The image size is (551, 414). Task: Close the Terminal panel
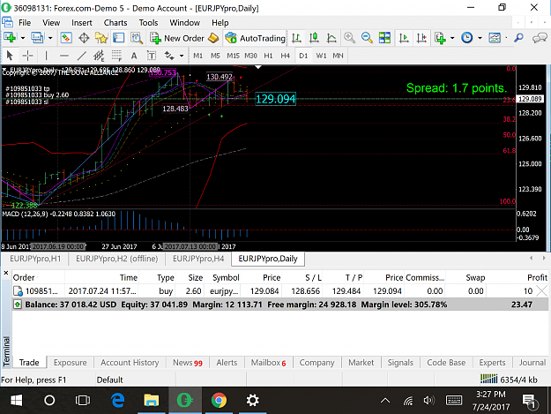coord(5,273)
